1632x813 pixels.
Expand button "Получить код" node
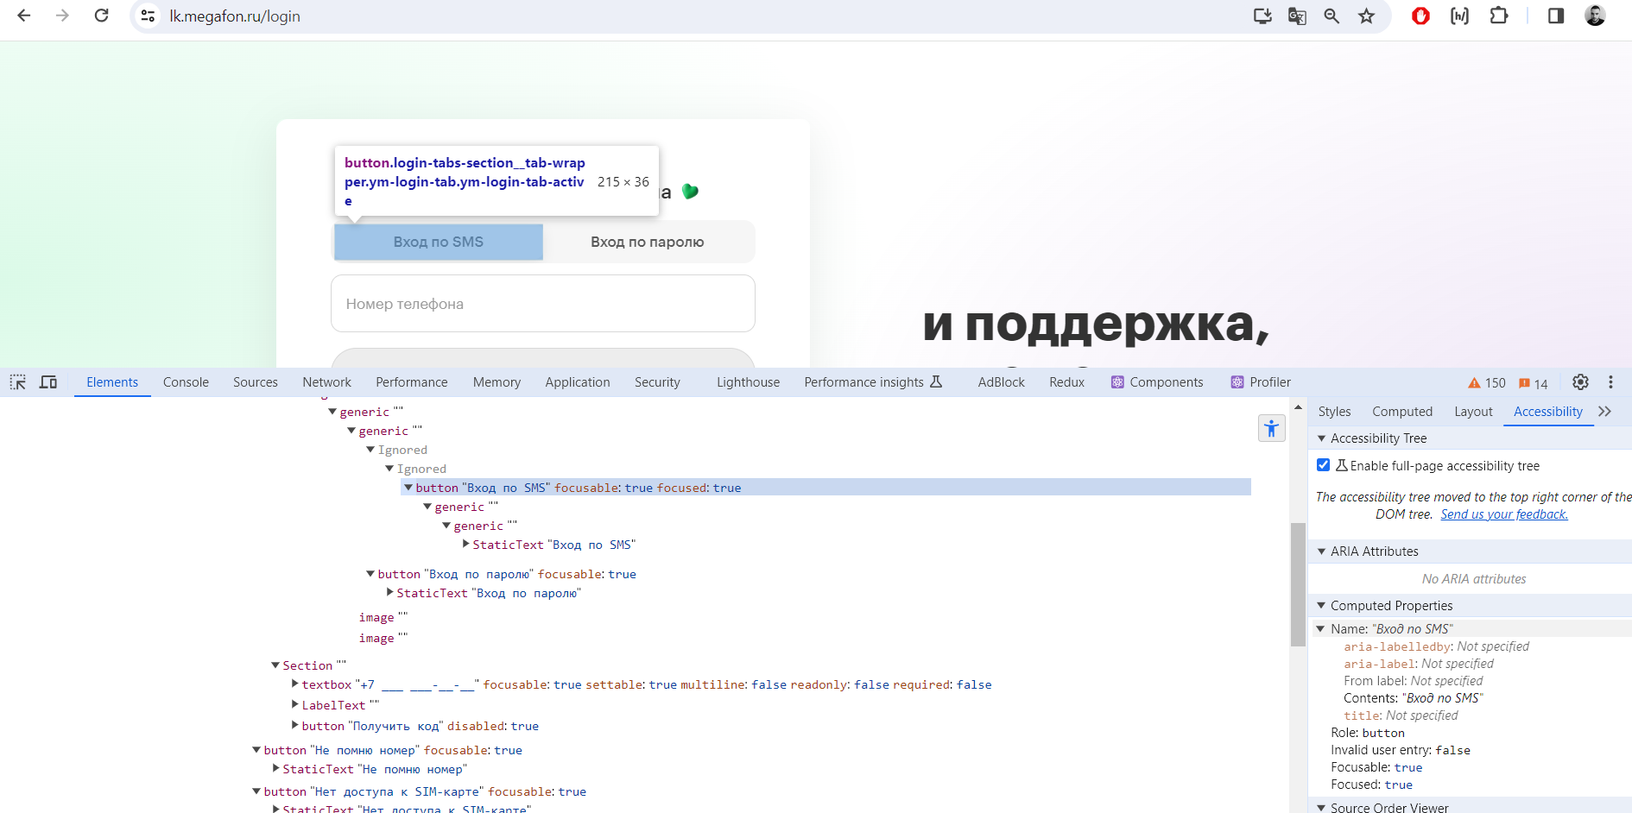pos(295,725)
